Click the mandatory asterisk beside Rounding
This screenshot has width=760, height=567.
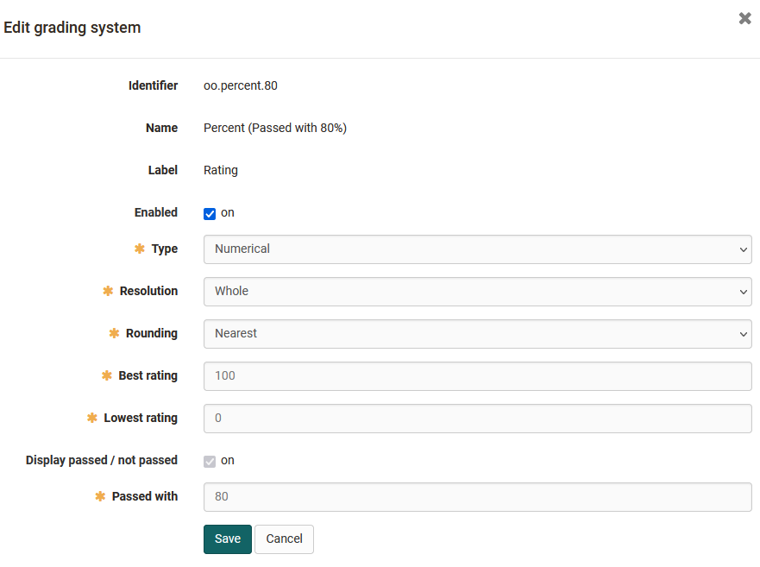click(x=114, y=333)
